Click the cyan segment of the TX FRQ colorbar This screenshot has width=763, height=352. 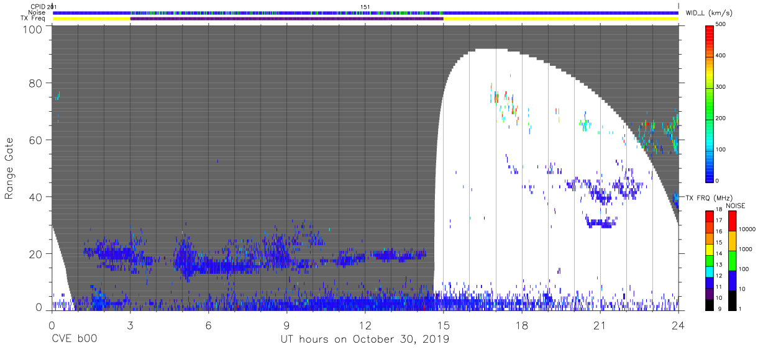click(710, 271)
